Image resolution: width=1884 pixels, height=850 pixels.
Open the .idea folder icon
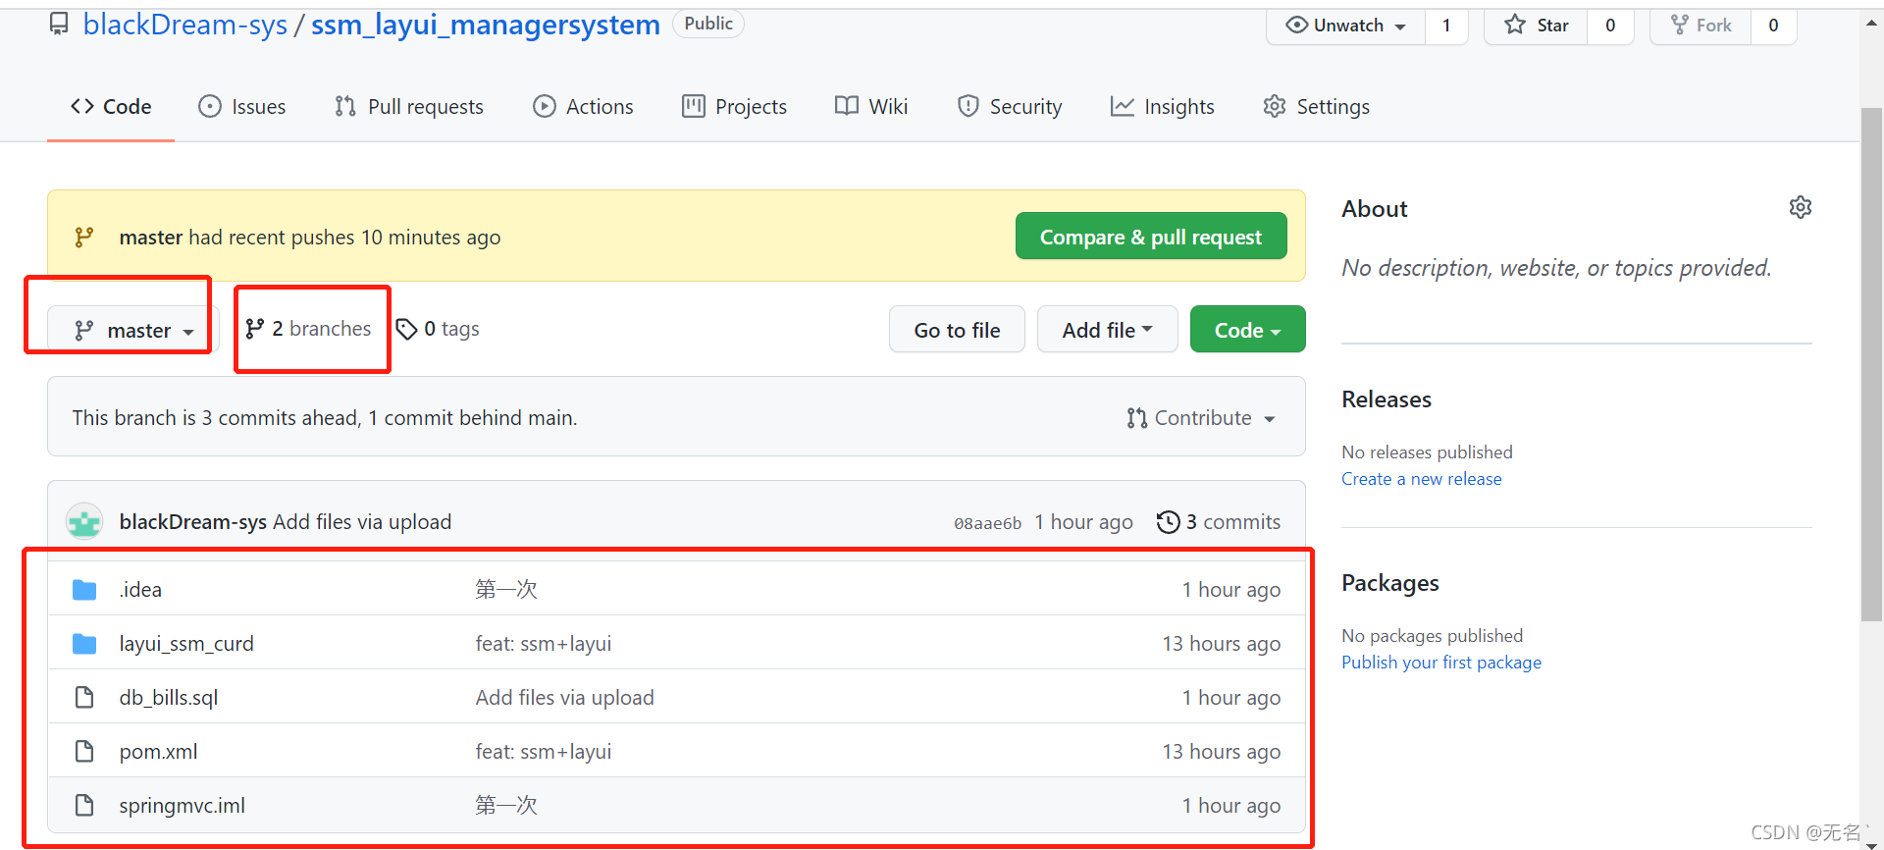[x=84, y=590]
